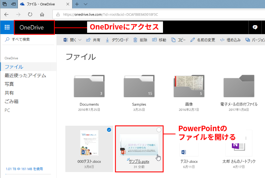Click the Delete trash can icon
This screenshot has width=265, height=178.
point(135,40)
